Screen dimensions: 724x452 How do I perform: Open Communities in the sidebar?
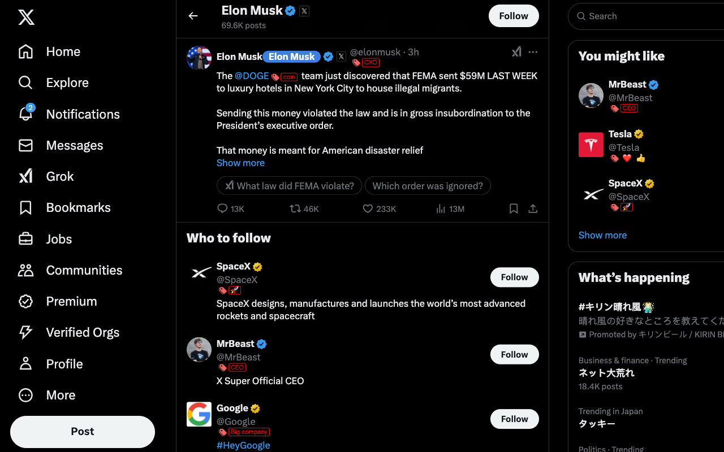(x=84, y=270)
